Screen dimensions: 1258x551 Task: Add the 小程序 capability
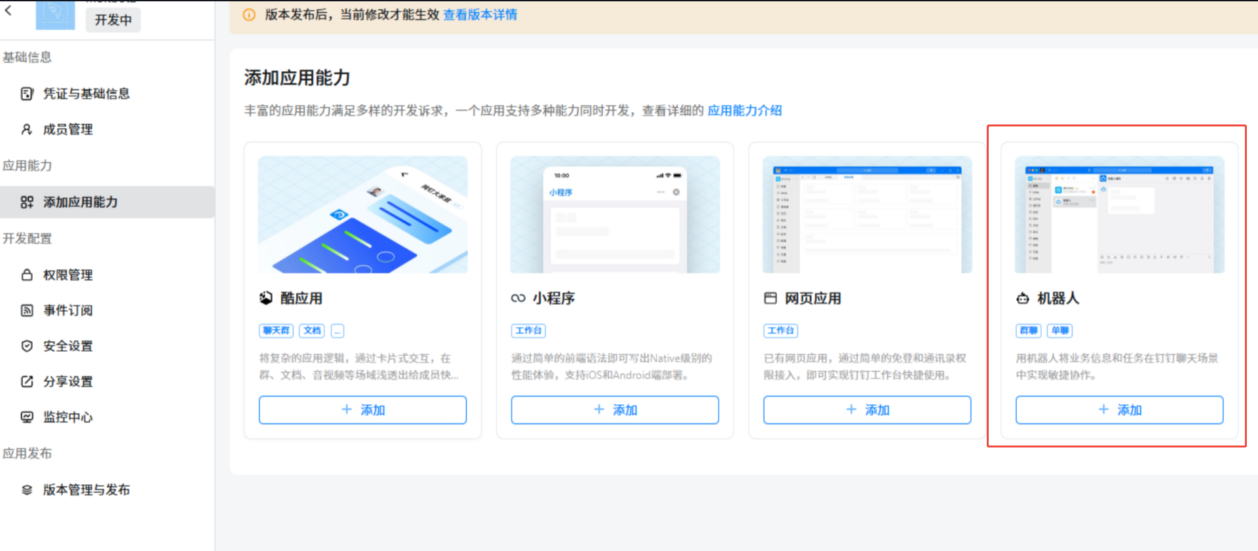(x=615, y=410)
